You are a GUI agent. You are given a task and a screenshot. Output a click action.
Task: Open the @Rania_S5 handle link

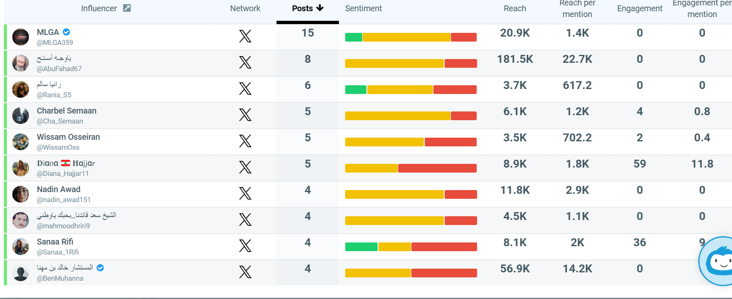coord(54,95)
